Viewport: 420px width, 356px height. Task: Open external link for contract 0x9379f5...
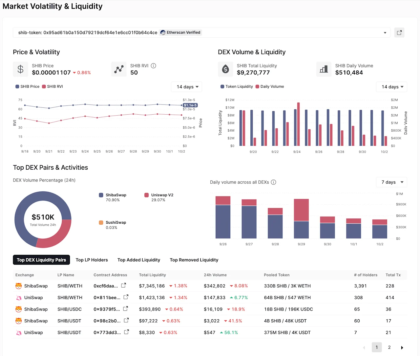(x=125, y=309)
